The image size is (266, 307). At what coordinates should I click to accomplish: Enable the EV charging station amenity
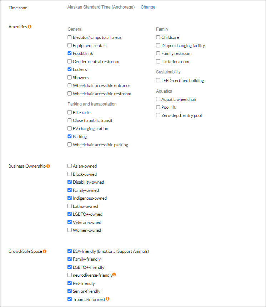tap(69, 128)
